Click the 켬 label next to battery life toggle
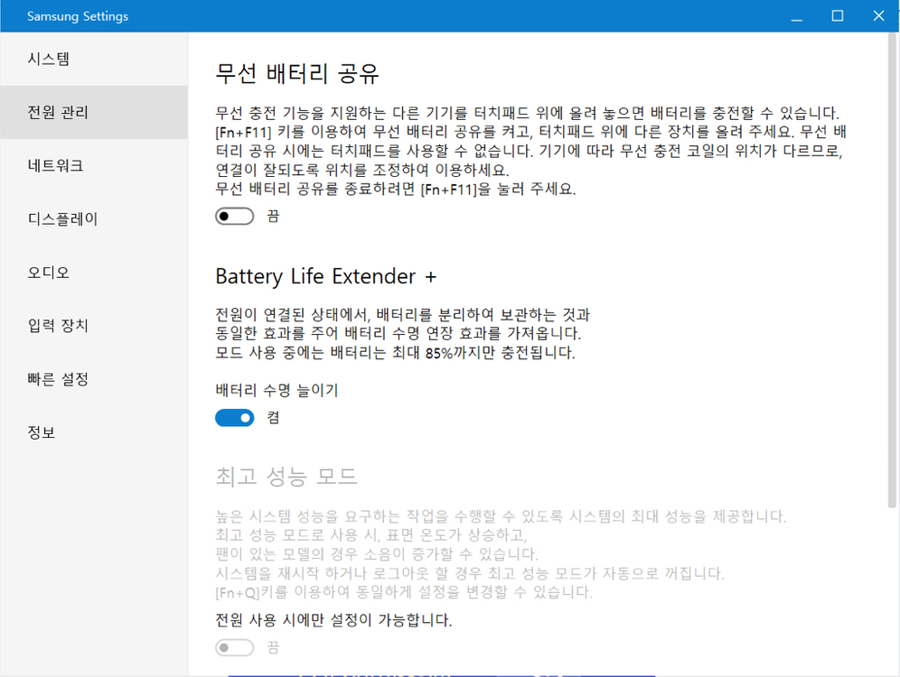Image resolution: width=900 pixels, height=677 pixels. click(x=271, y=417)
